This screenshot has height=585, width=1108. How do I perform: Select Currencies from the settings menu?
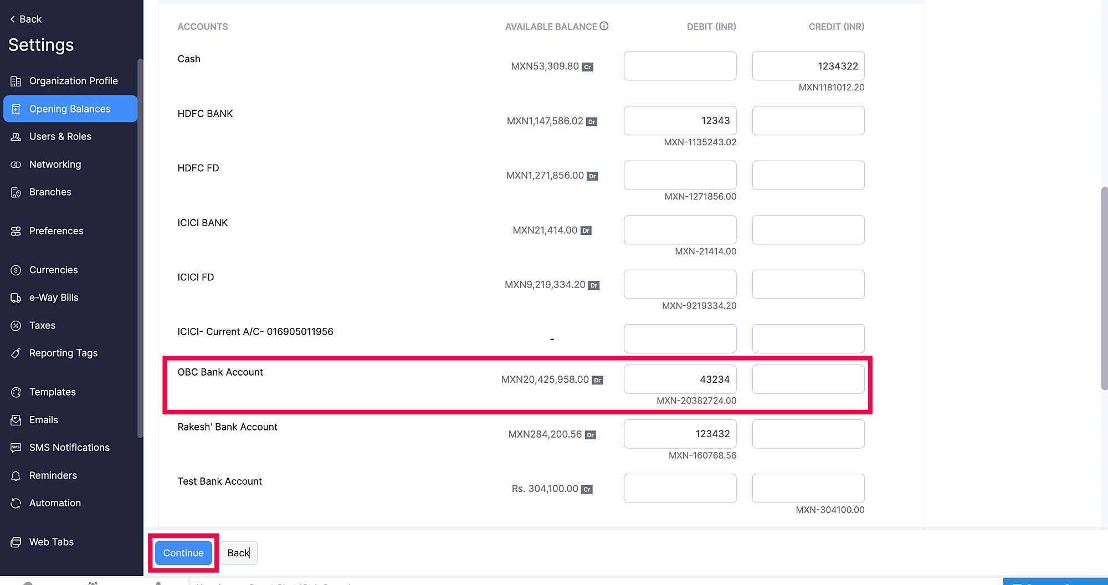tap(53, 270)
